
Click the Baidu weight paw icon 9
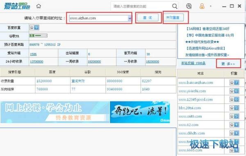tap(34, 28)
